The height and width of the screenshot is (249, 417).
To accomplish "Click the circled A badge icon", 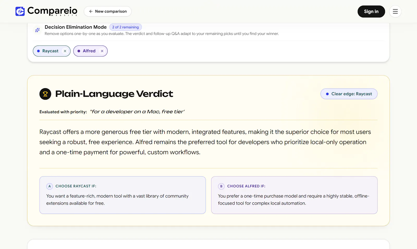I will (50, 186).
